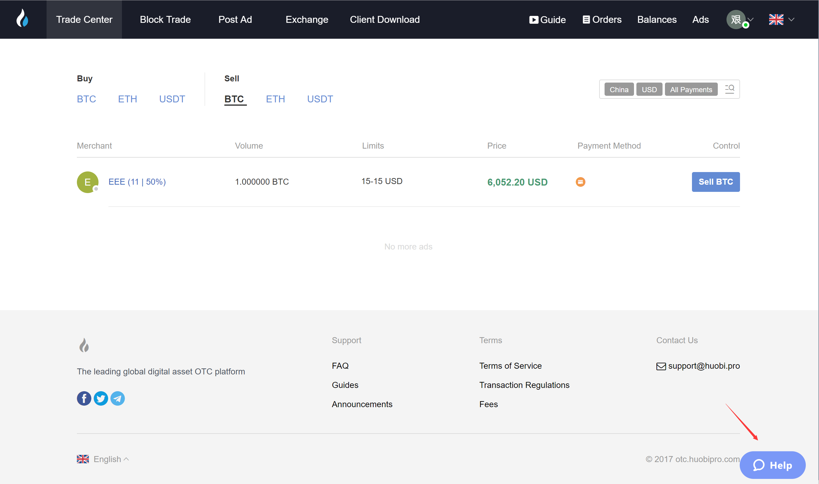Open Transaction Regulations link

click(x=524, y=385)
